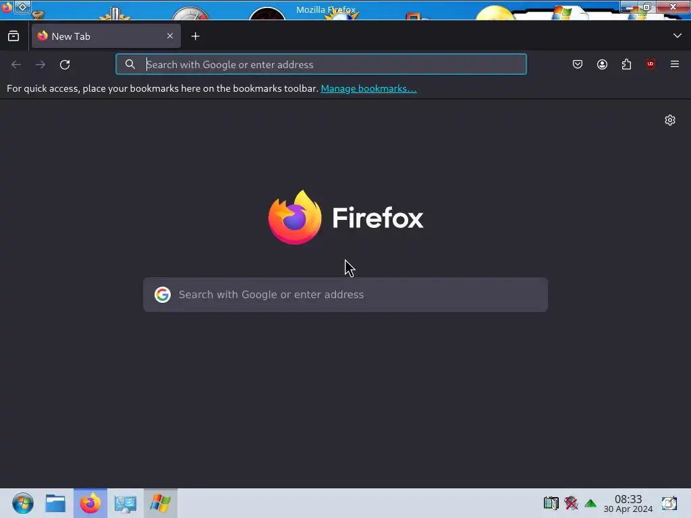The image size is (691, 518).
Task: Open the muted audio tray icon
Action: [x=571, y=503]
